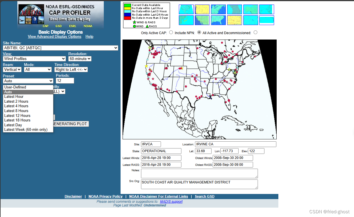Click the ESRL banner link
Image resolution: width=354 pixels, height=217 pixels.
73,26
